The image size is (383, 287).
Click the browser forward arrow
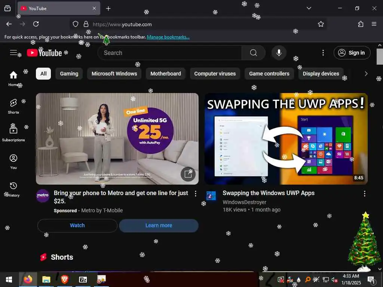[x=22, y=24]
